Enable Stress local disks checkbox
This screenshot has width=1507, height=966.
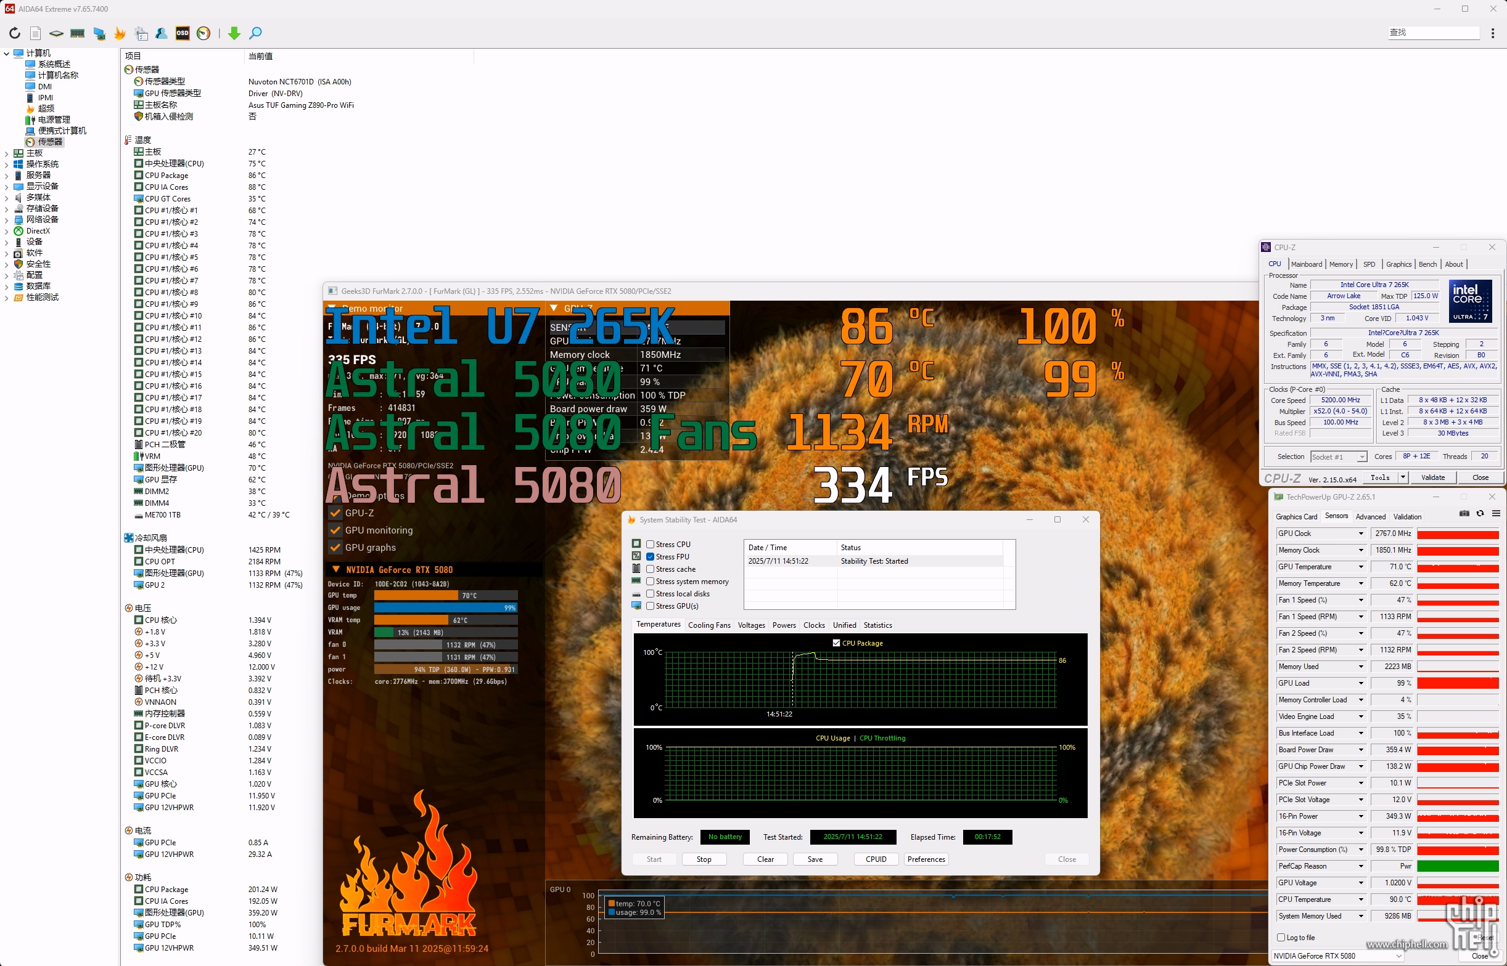point(651,594)
